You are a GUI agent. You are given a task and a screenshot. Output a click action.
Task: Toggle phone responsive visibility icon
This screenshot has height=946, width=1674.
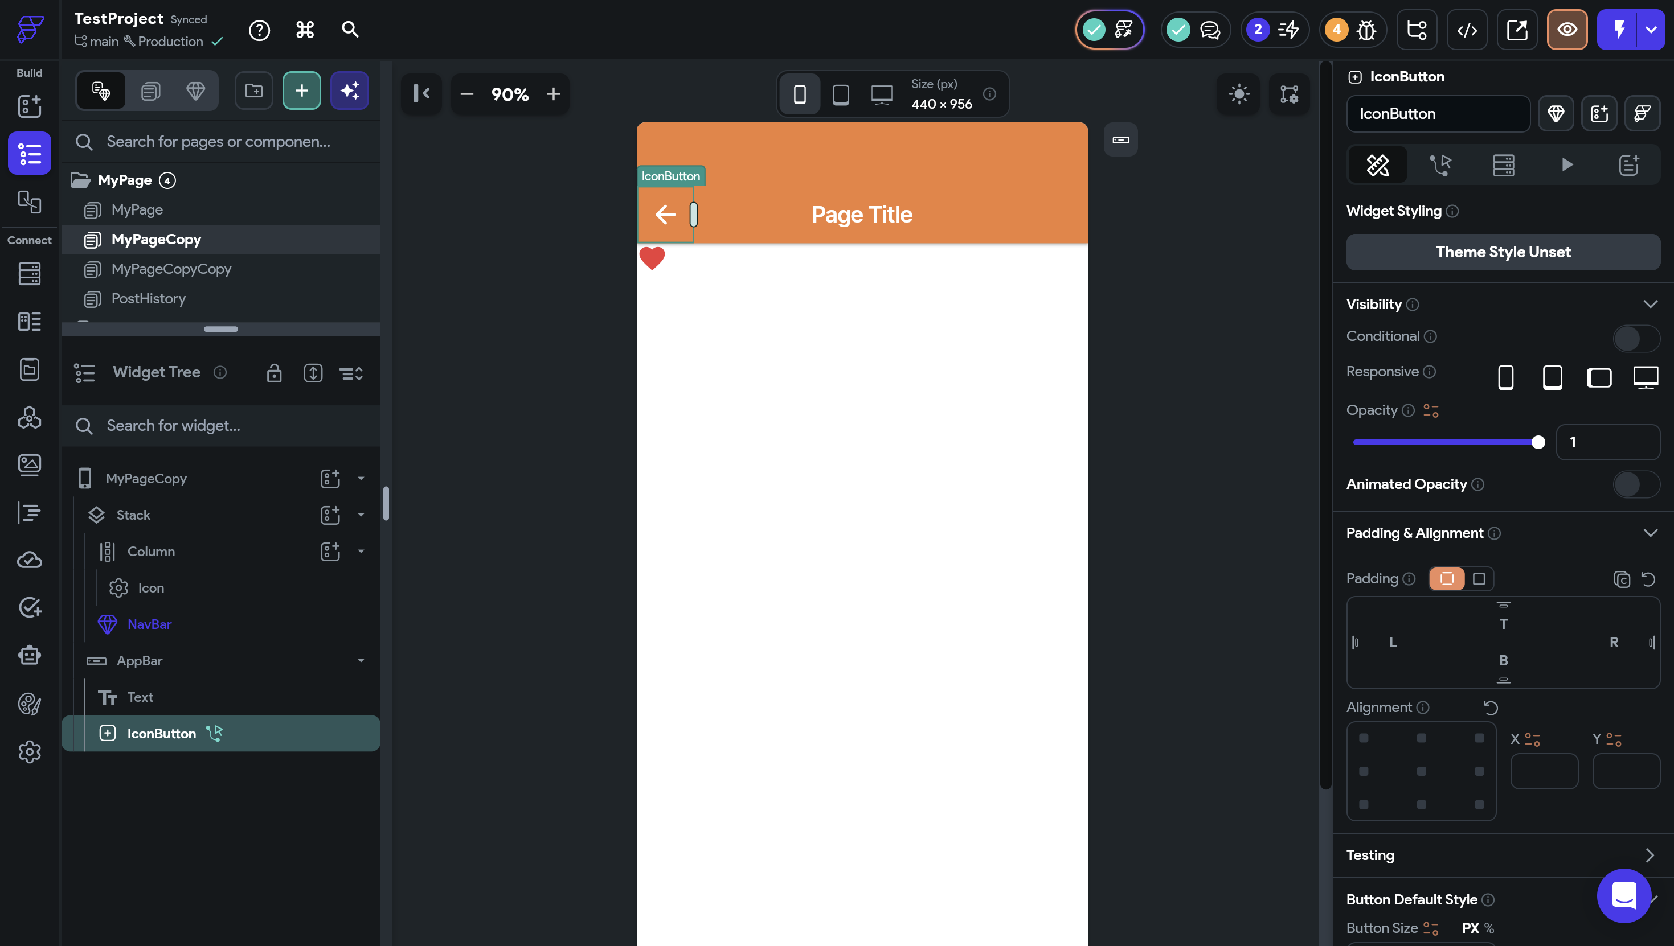tap(1505, 377)
